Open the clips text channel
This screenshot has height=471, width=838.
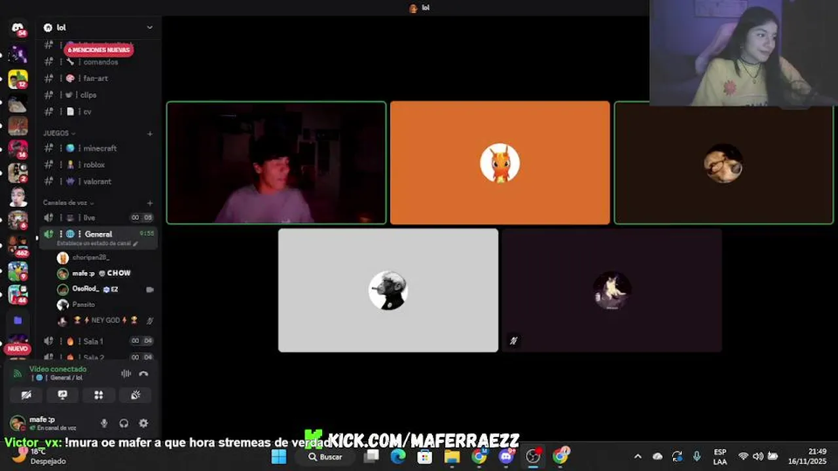pos(99,95)
